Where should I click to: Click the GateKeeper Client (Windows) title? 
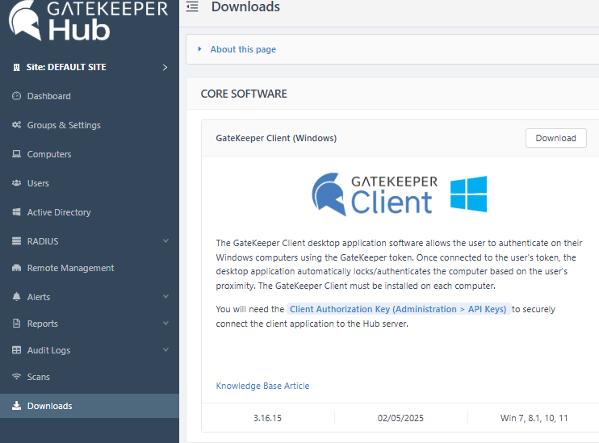(276, 138)
